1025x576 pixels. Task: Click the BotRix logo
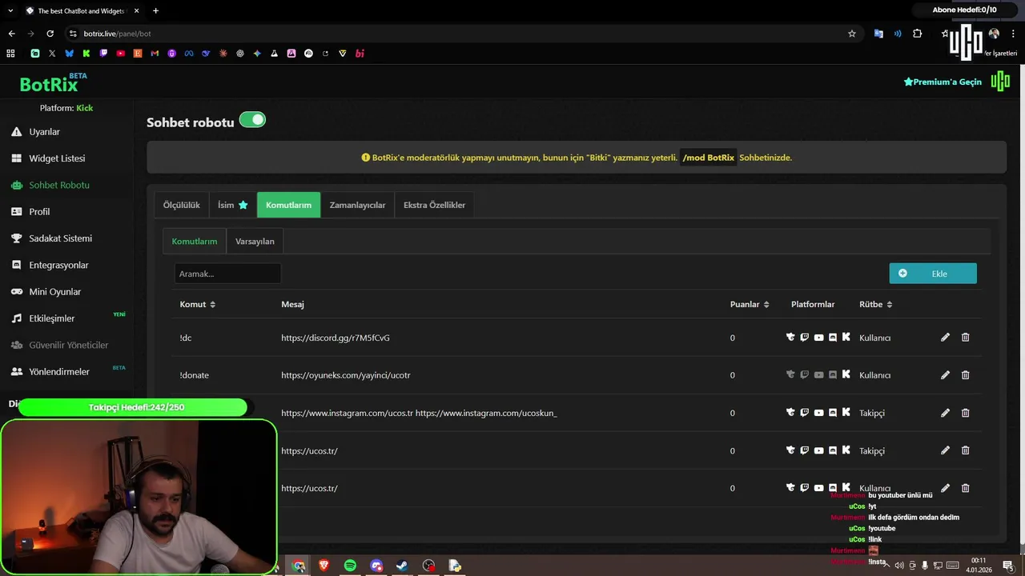pos(53,83)
